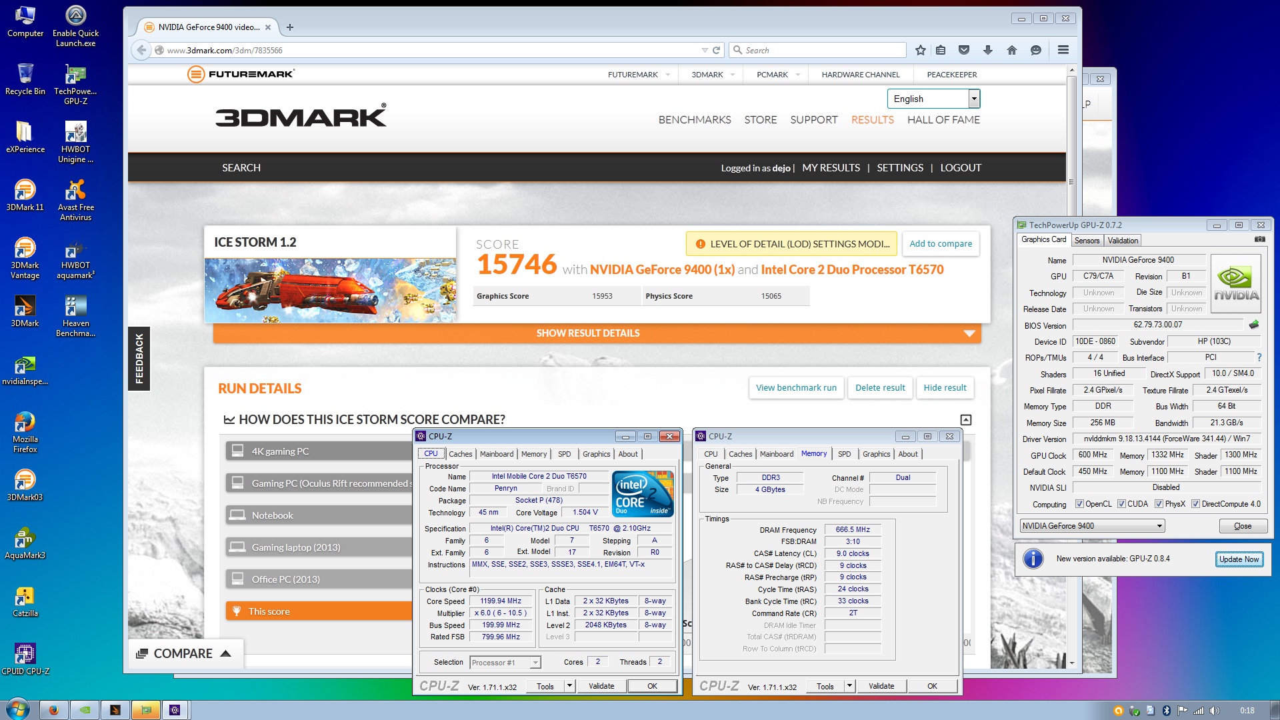Expand the COMPARE panel arrow
Viewport: 1280px width, 720px height.
[x=225, y=653]
